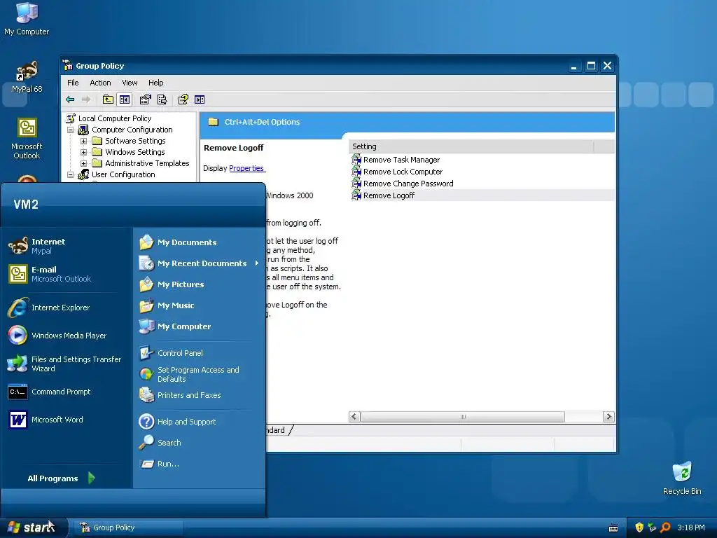Click the Setting column header
This screenshot has width=717, height=538.
coord(471,146)
